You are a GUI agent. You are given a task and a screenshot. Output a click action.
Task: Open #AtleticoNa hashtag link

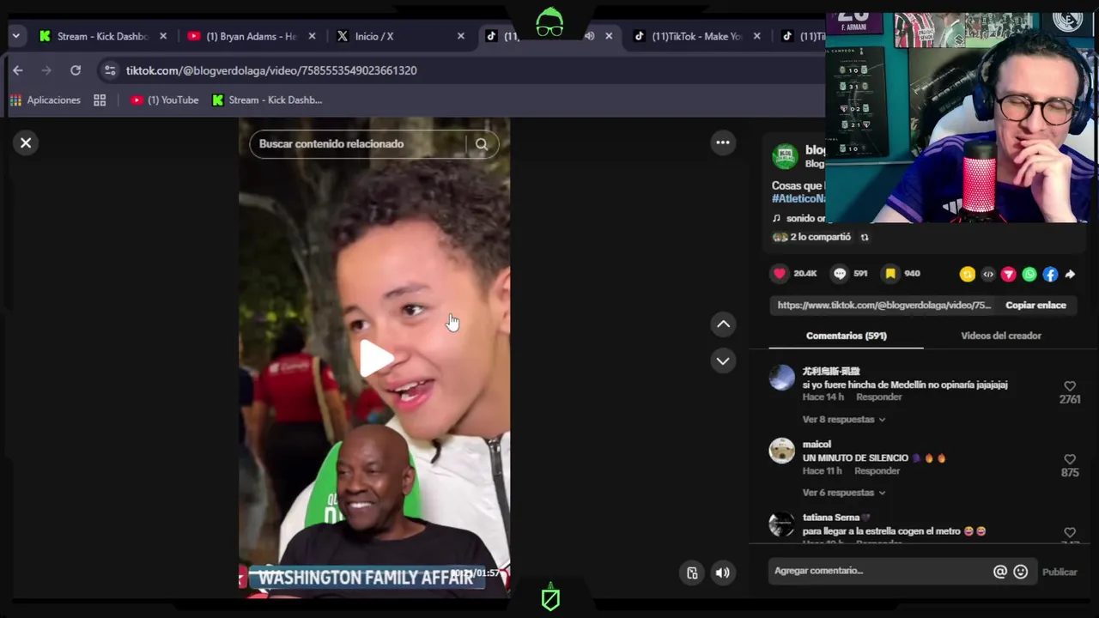(x=798, y=199)
